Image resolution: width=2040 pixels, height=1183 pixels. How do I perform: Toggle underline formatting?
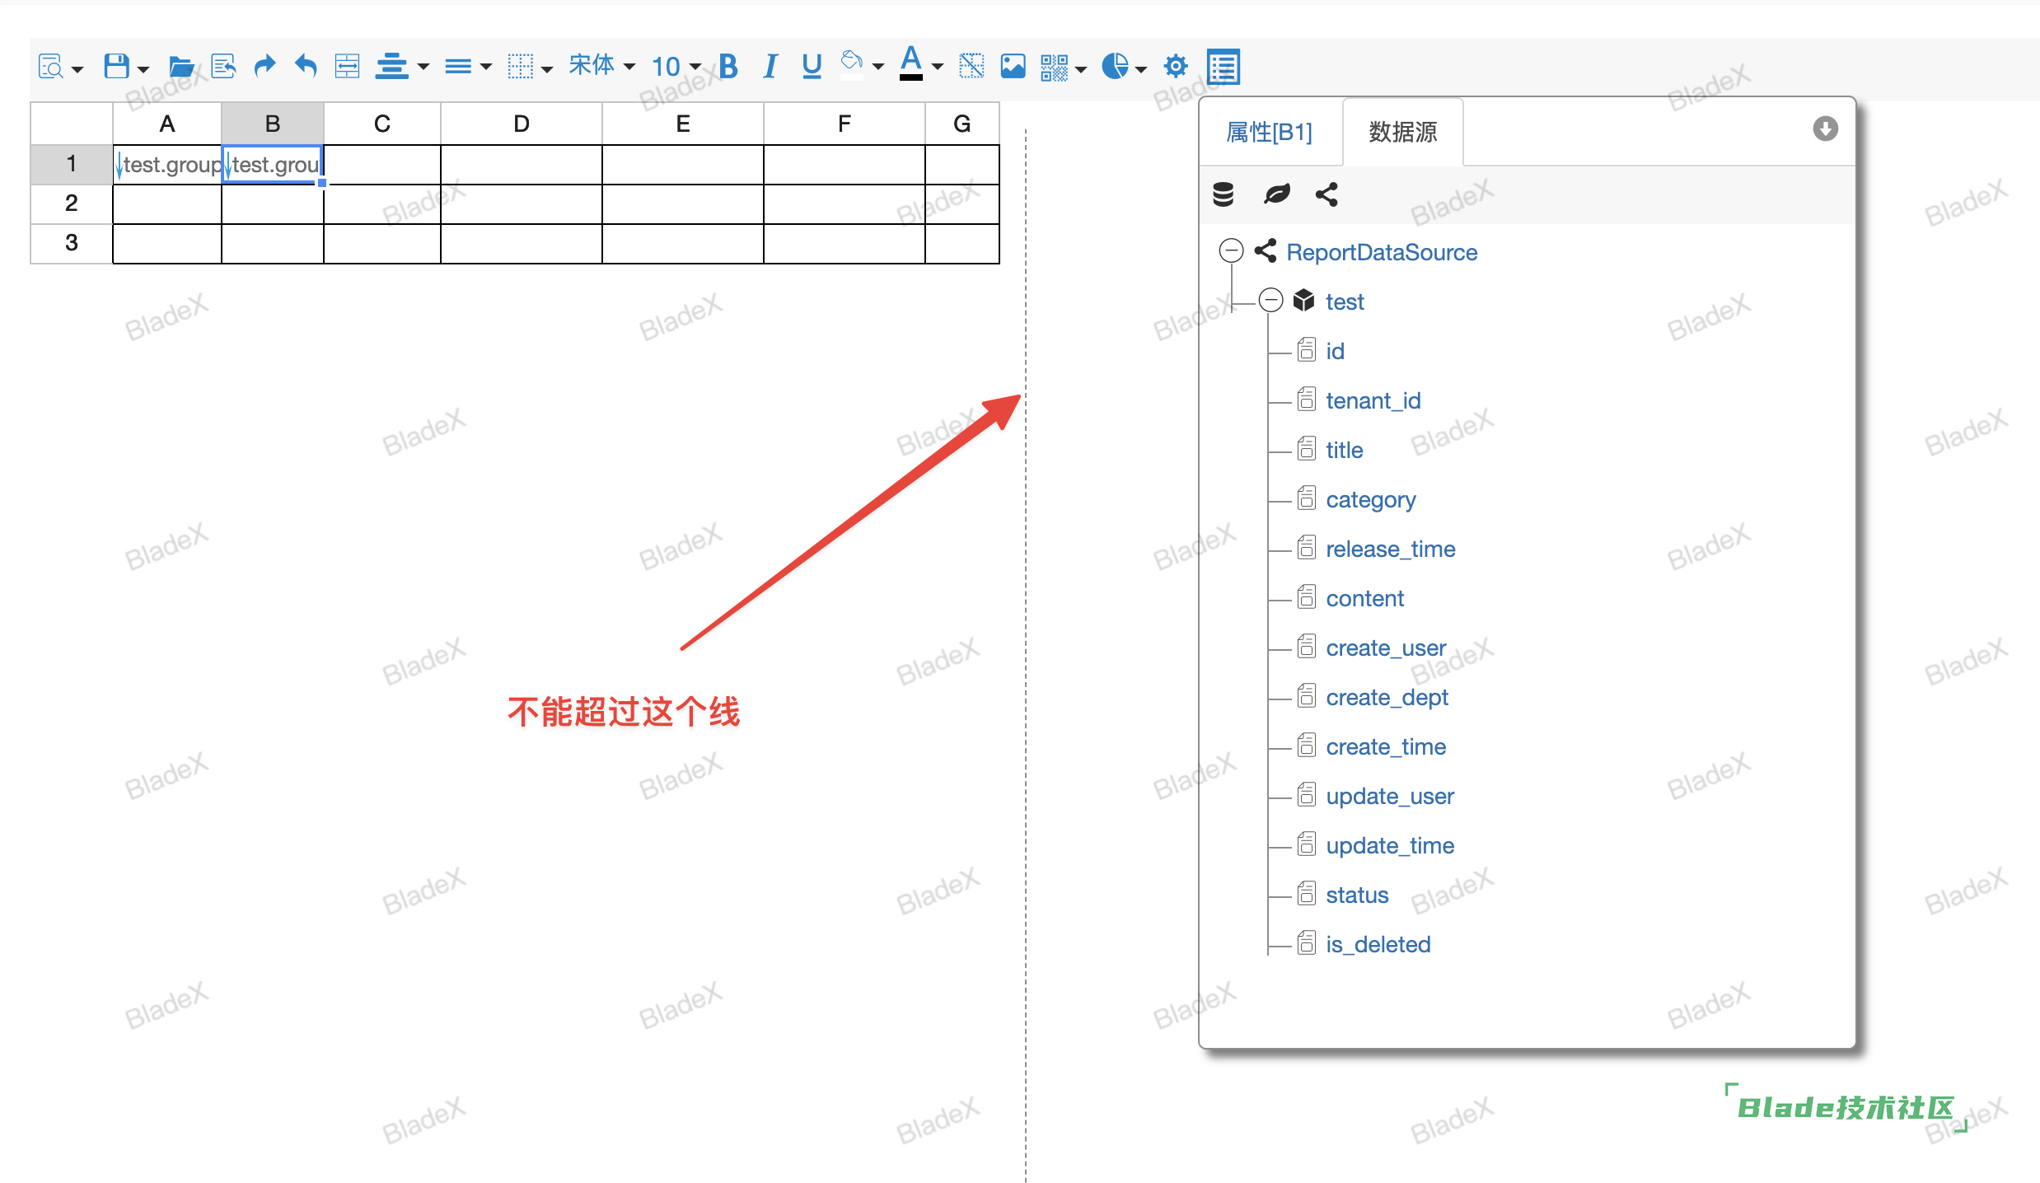pyautogui.click(x=812, y=66)
